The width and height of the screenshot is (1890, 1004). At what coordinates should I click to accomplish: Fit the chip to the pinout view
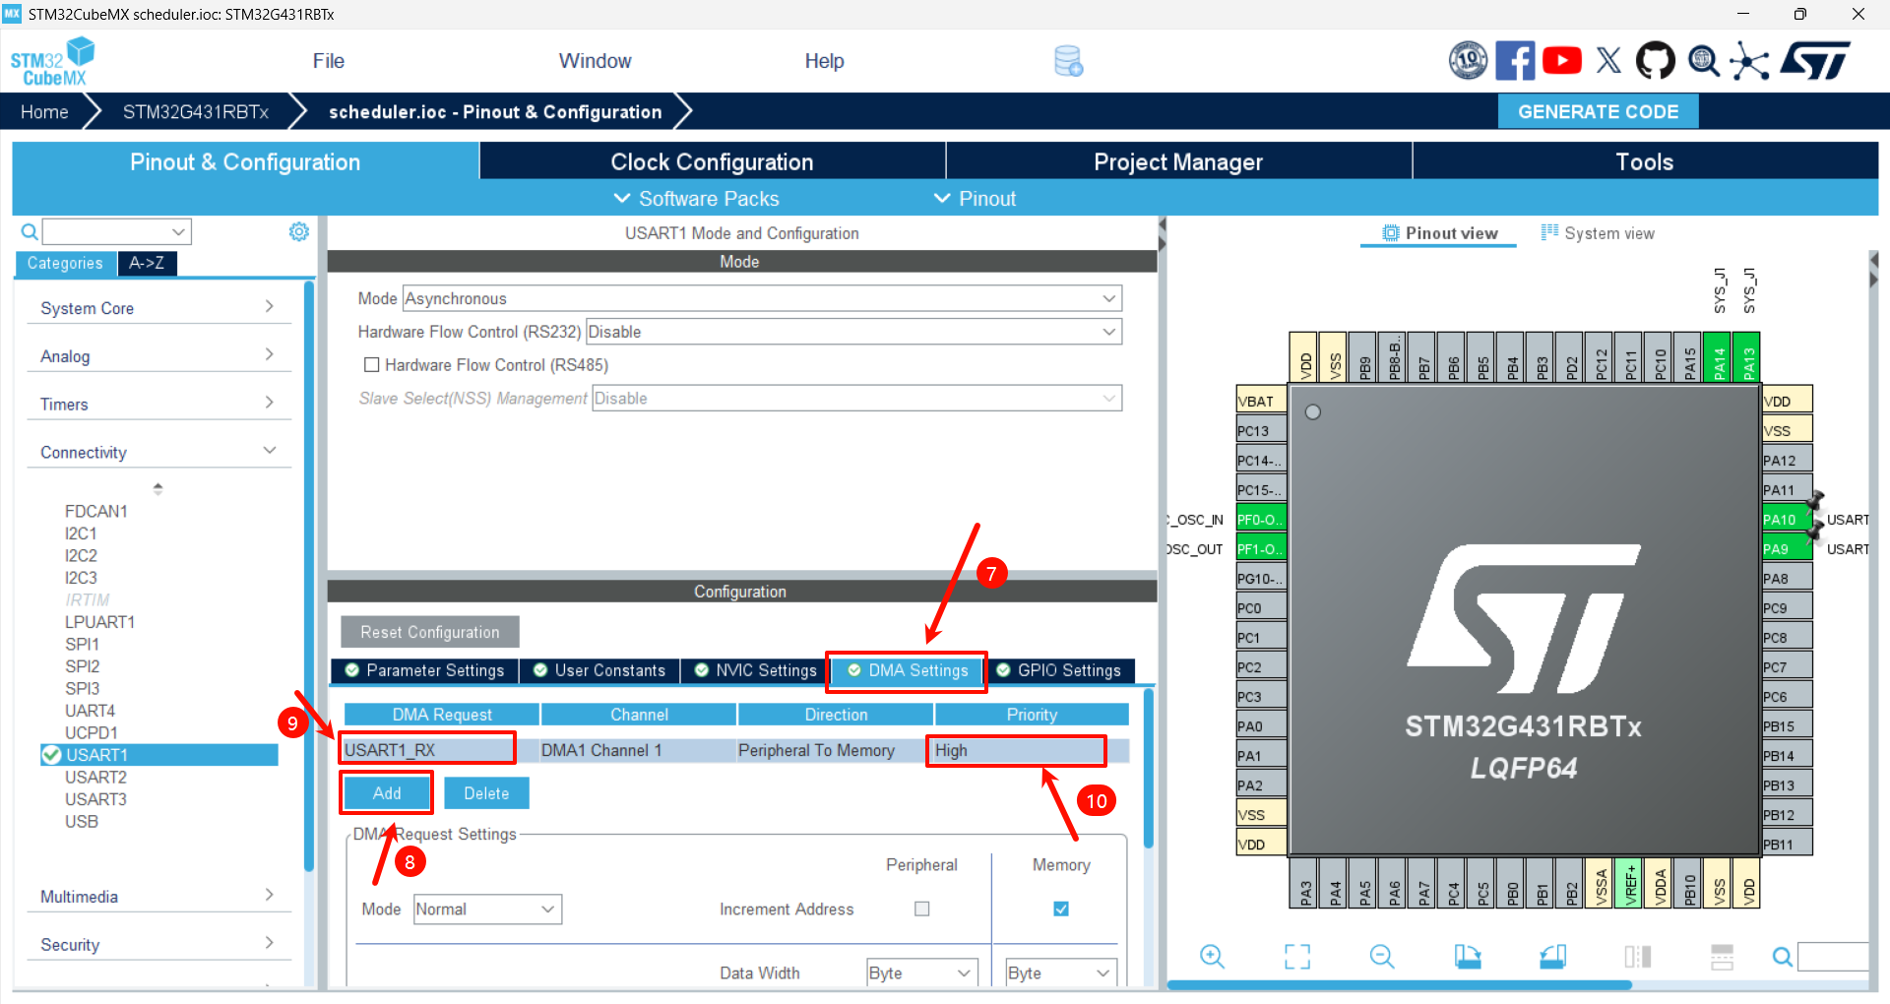coord(1297,956)
